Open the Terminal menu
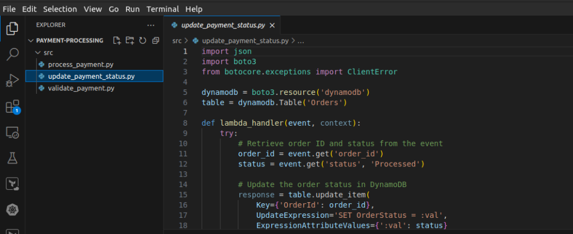This screenshot has width=573, height=234. pos(163,9)
